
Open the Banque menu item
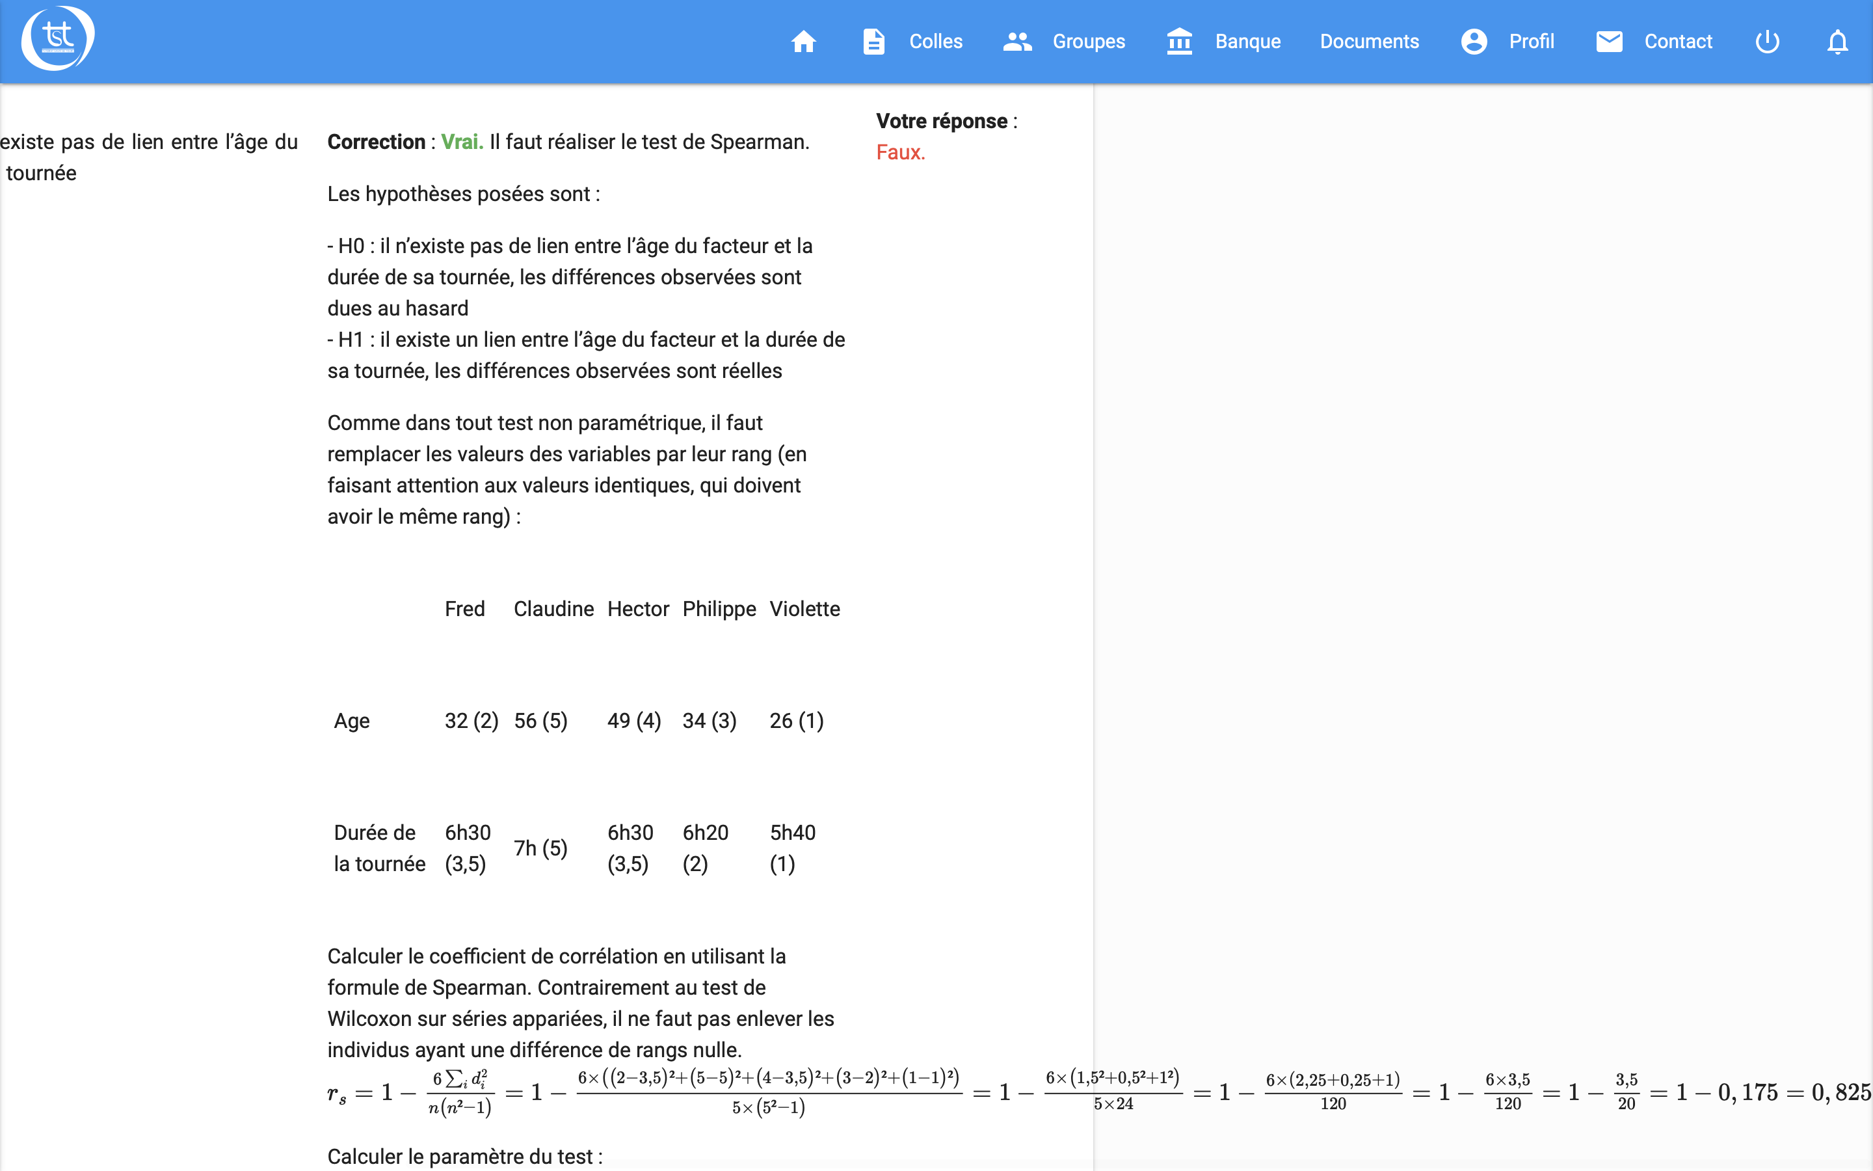coord(1247,41)
